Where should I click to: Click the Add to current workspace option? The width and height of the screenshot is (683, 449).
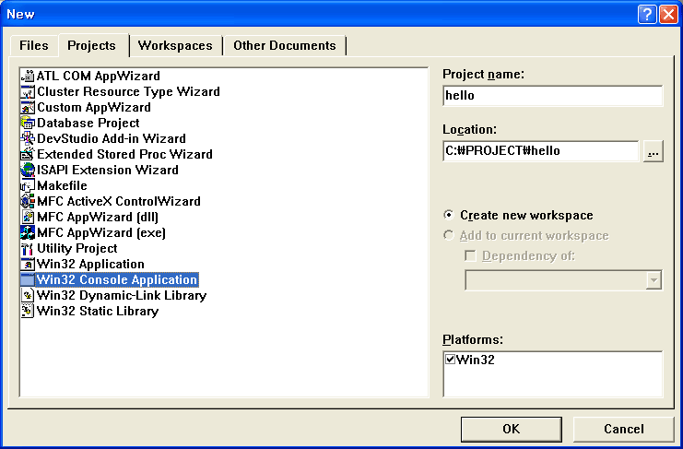tap(449, 235)
